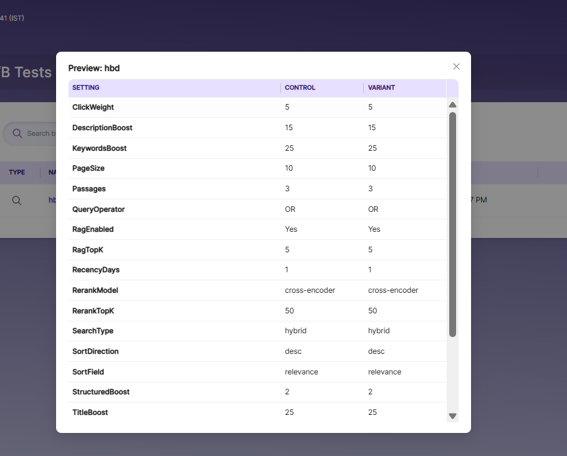Click the variant value OR for QueryOperator
Viewport: 567px width, 456px height.
(373, 209)
